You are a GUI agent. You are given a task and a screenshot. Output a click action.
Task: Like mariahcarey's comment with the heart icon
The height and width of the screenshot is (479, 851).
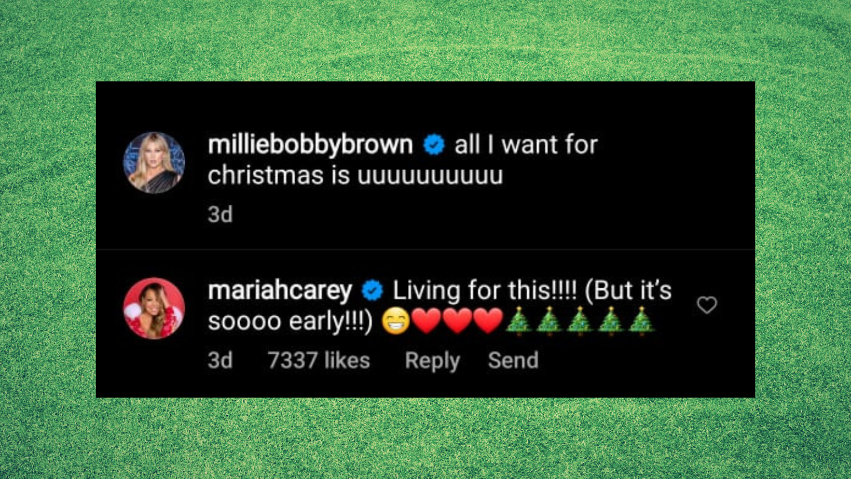point(707,305)
